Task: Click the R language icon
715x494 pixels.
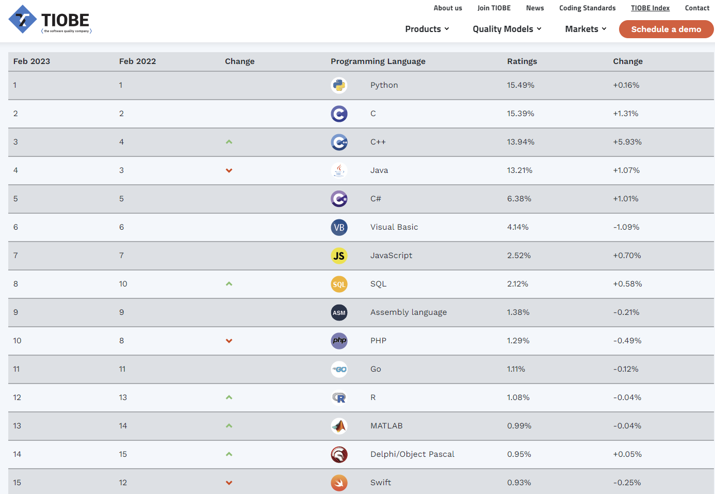Action: 339,397
